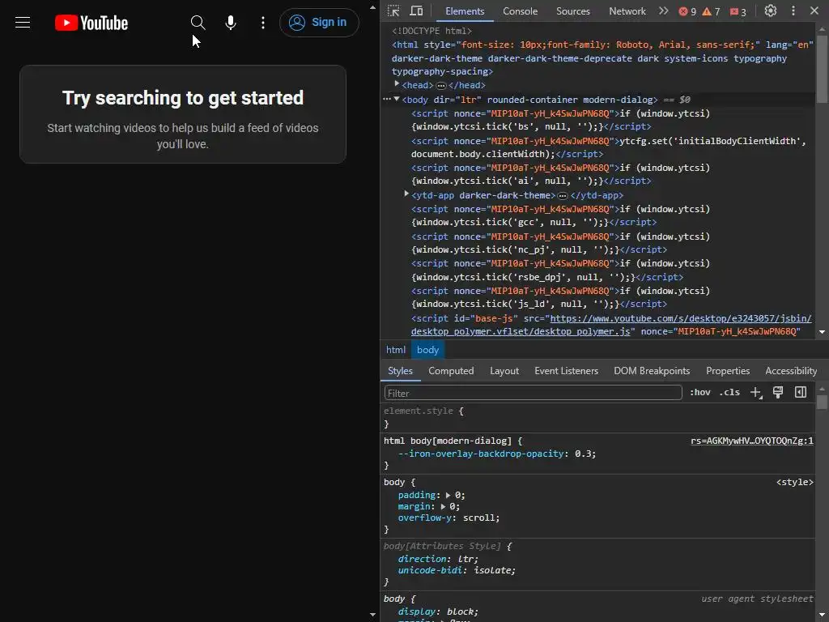Click the 3 issues counter
The height and width of the screenshot is (622, 829).
(738, 11)
